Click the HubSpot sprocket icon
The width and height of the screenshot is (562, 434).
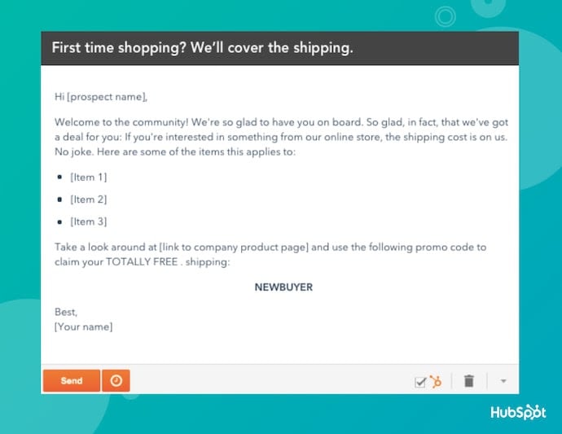click(x=436, y=381)
